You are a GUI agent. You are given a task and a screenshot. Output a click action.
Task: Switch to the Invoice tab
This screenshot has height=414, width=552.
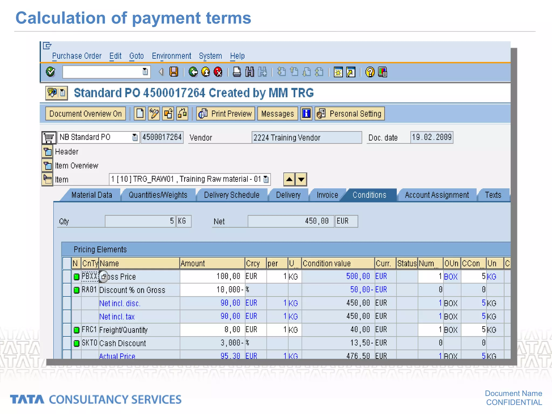coord(327,195)
